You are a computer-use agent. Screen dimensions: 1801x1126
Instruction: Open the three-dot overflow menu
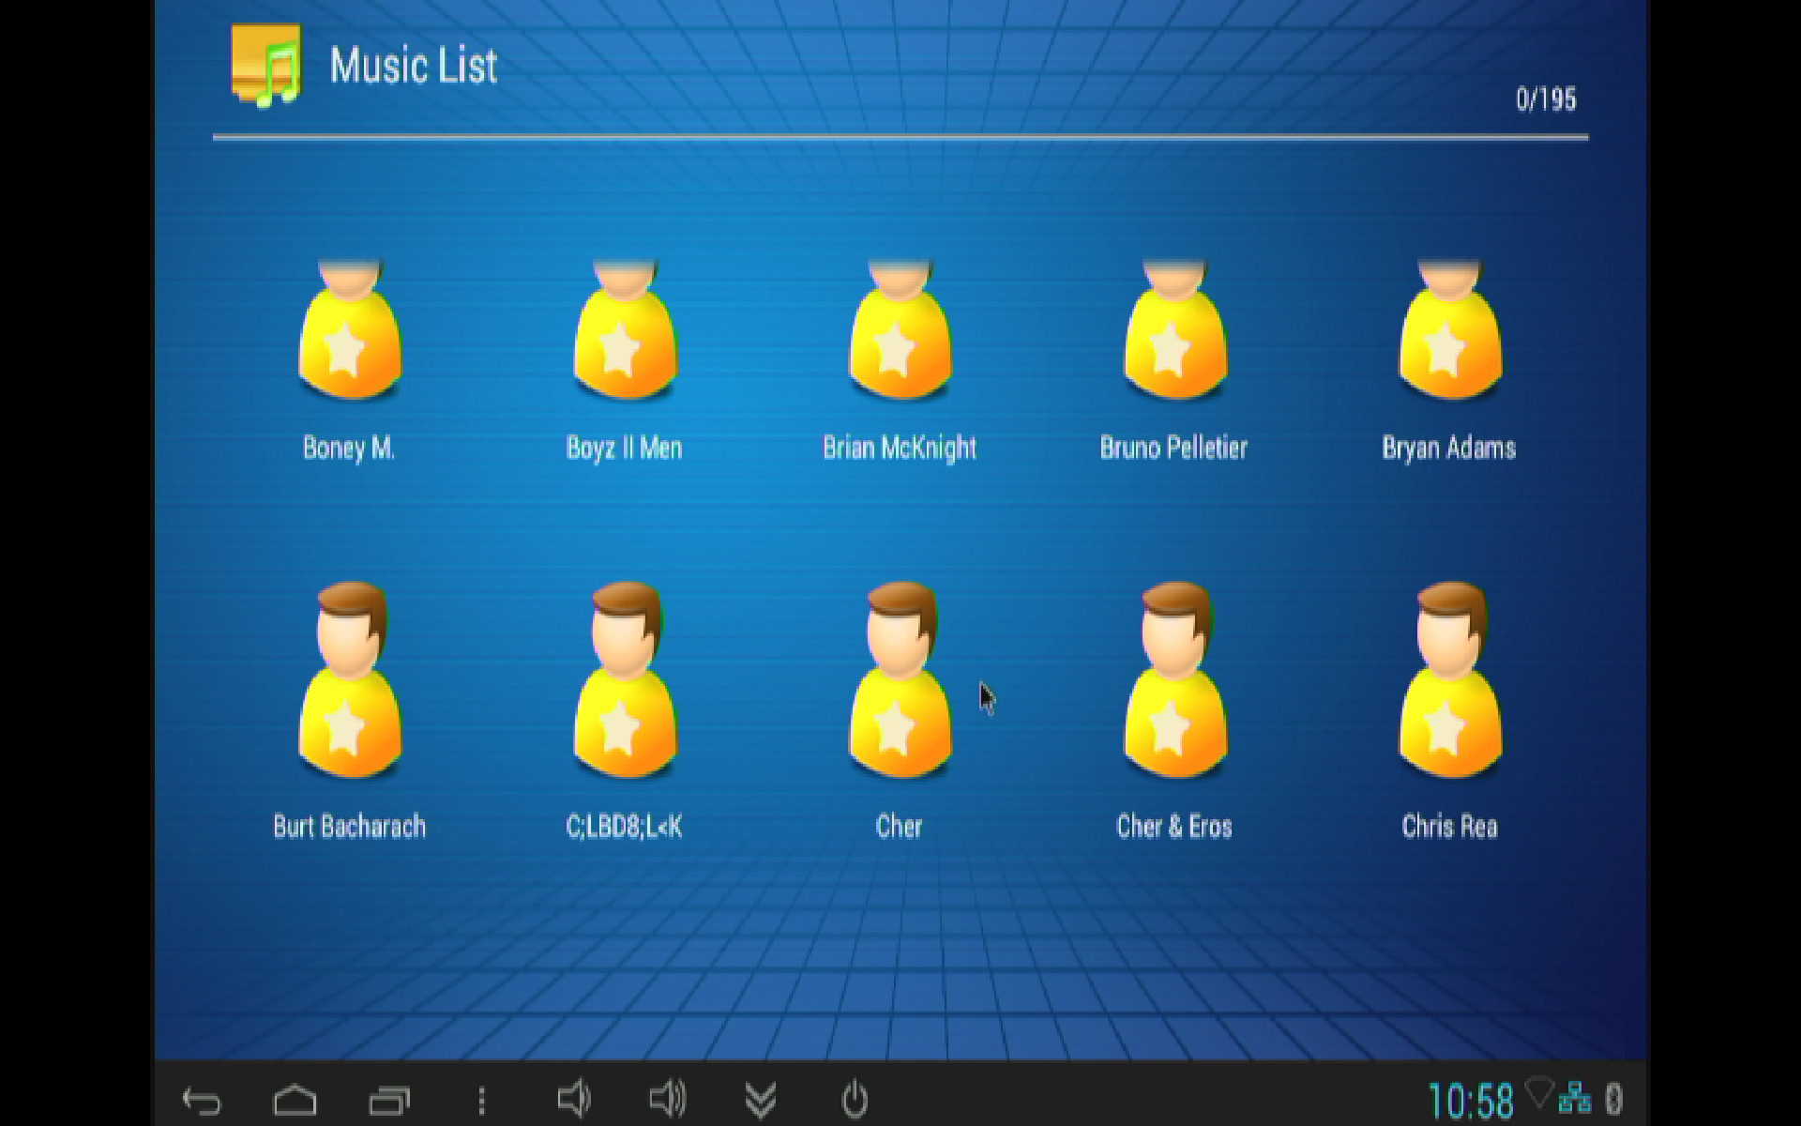[x=481, y=1100]
